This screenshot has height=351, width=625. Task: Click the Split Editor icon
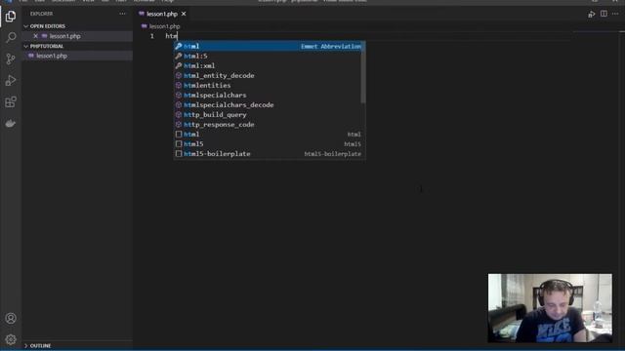coord(604,14)
